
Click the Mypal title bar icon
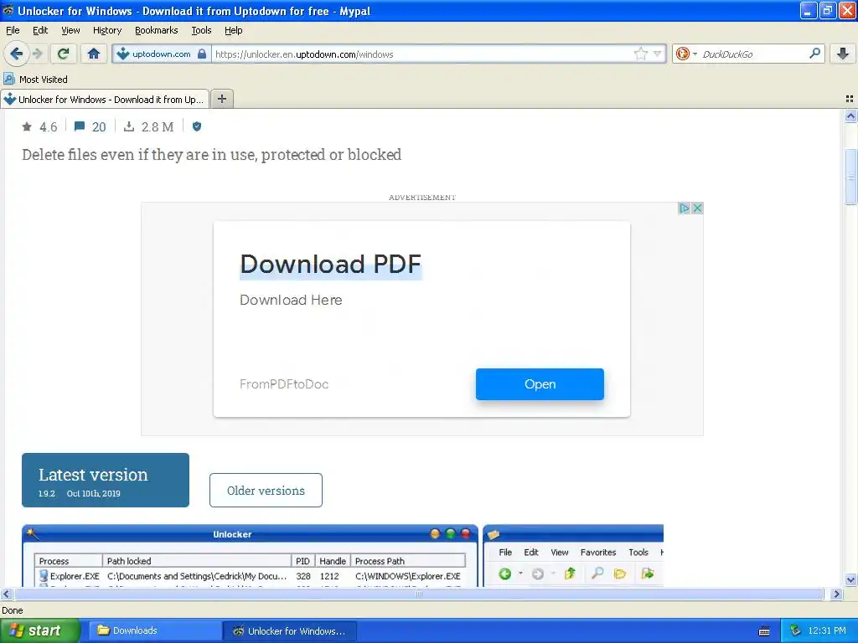pos(8,10)
